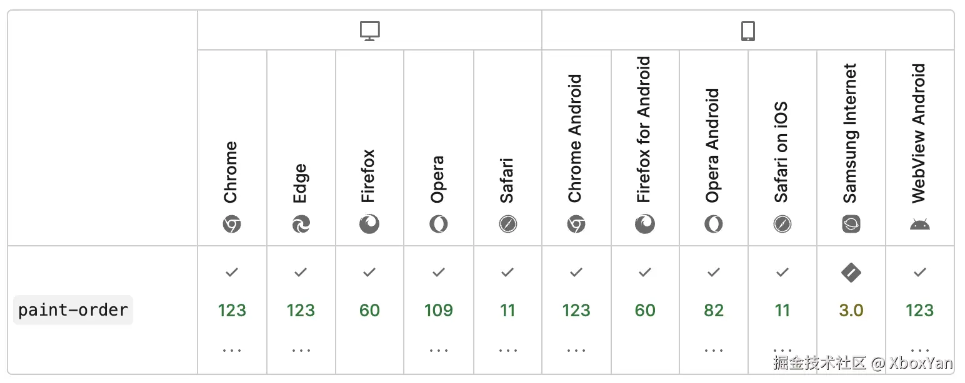Screen dimensions: 965x383
Task: Expand Chrome Android support details ellipsis
Action: 576,350
